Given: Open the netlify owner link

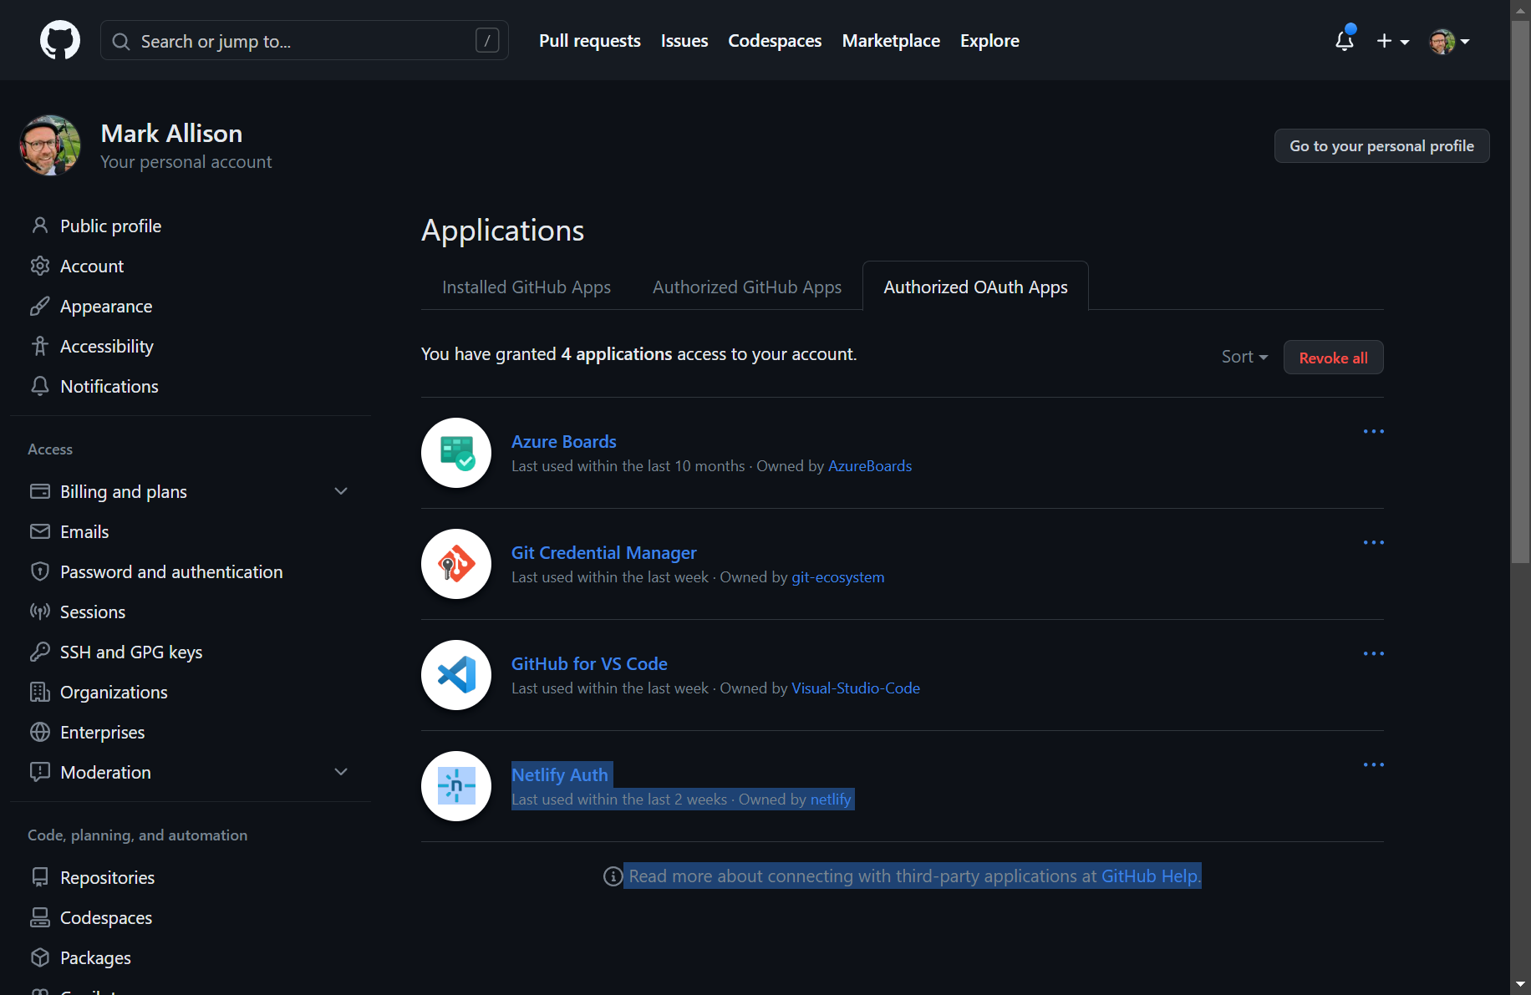Looking at the screenshot, I should pyautogui.click(x=830, y=800).
